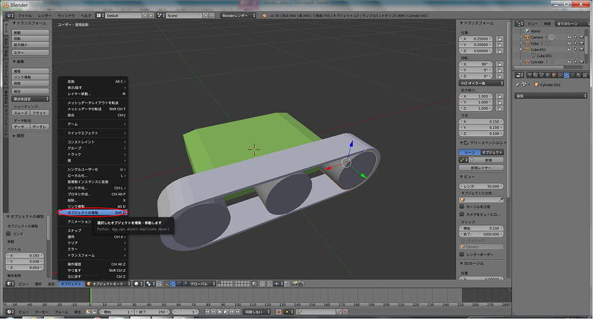Screen dimensions: 593x319
Task: Click the viewport shading sphere icon
Action: (138, 284)
